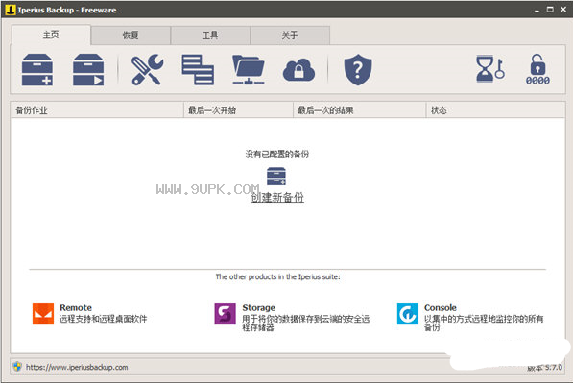Open the 关于 tab
Screen dimensions: 573x384
(290, 36)
